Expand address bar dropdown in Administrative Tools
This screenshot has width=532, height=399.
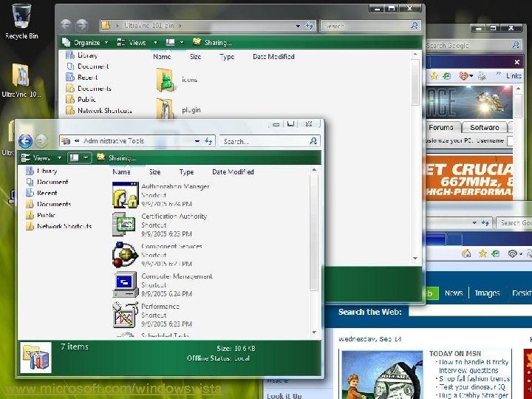tap(197, 141)
